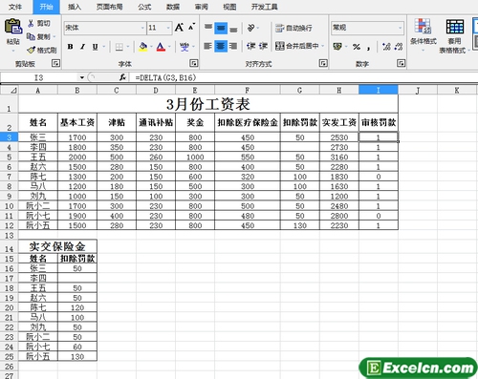Viewport: 478px width, 379px height.
Task: Open the File (文件) tab
Action: click(15, 7)
